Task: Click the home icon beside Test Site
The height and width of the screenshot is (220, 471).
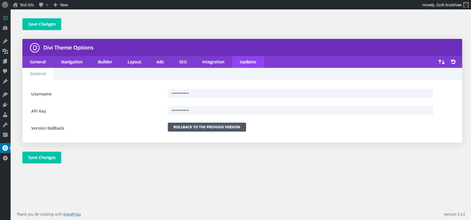Action: (x=15, y=5)
